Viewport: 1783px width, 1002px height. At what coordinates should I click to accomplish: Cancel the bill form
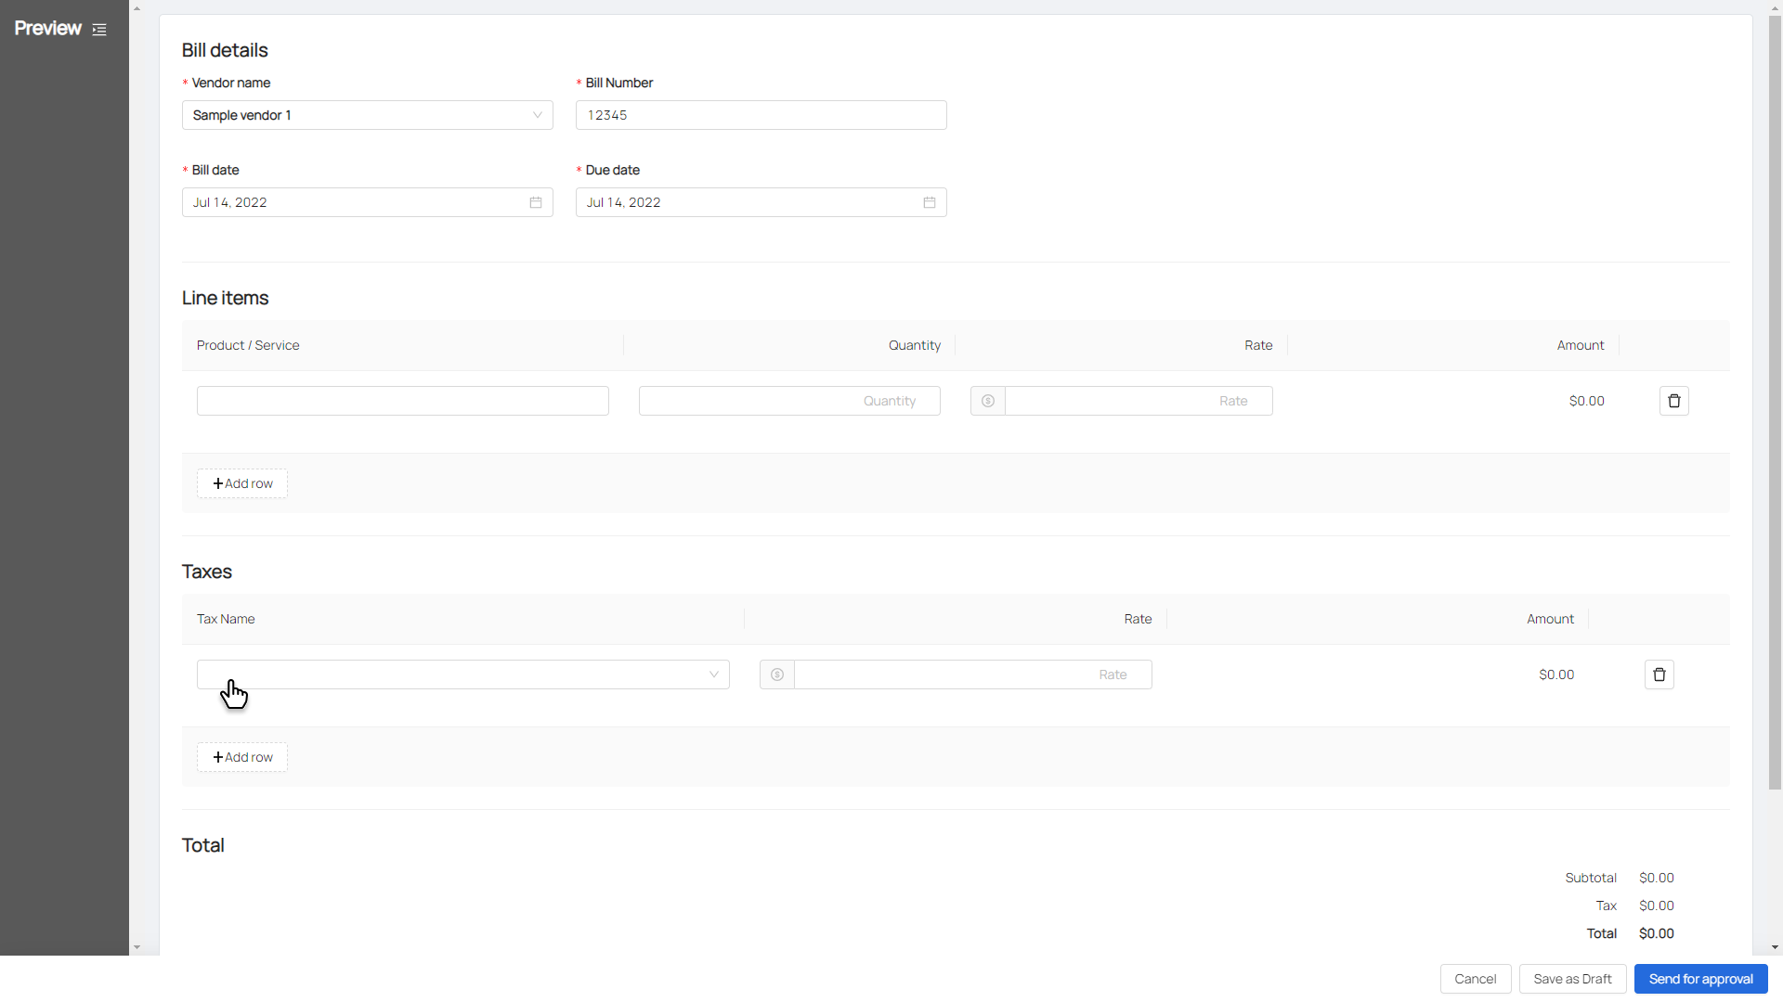pos(1475,979)
